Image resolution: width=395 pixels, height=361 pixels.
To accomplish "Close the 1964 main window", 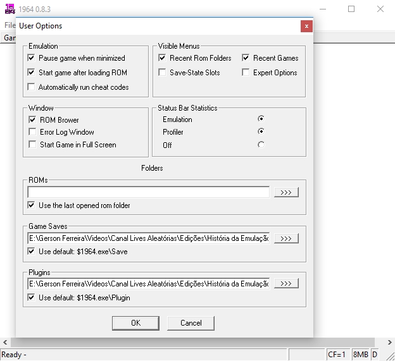I will pos(380,9).
